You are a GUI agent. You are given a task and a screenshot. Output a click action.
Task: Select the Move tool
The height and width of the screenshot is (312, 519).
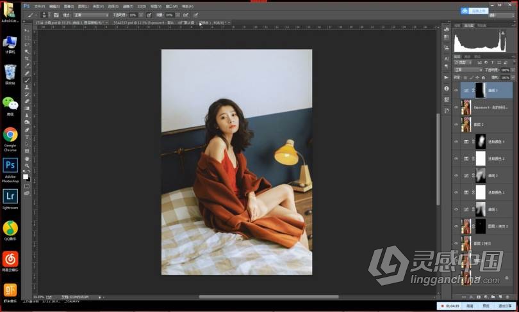pyautogui.click(x=27, y=31)
